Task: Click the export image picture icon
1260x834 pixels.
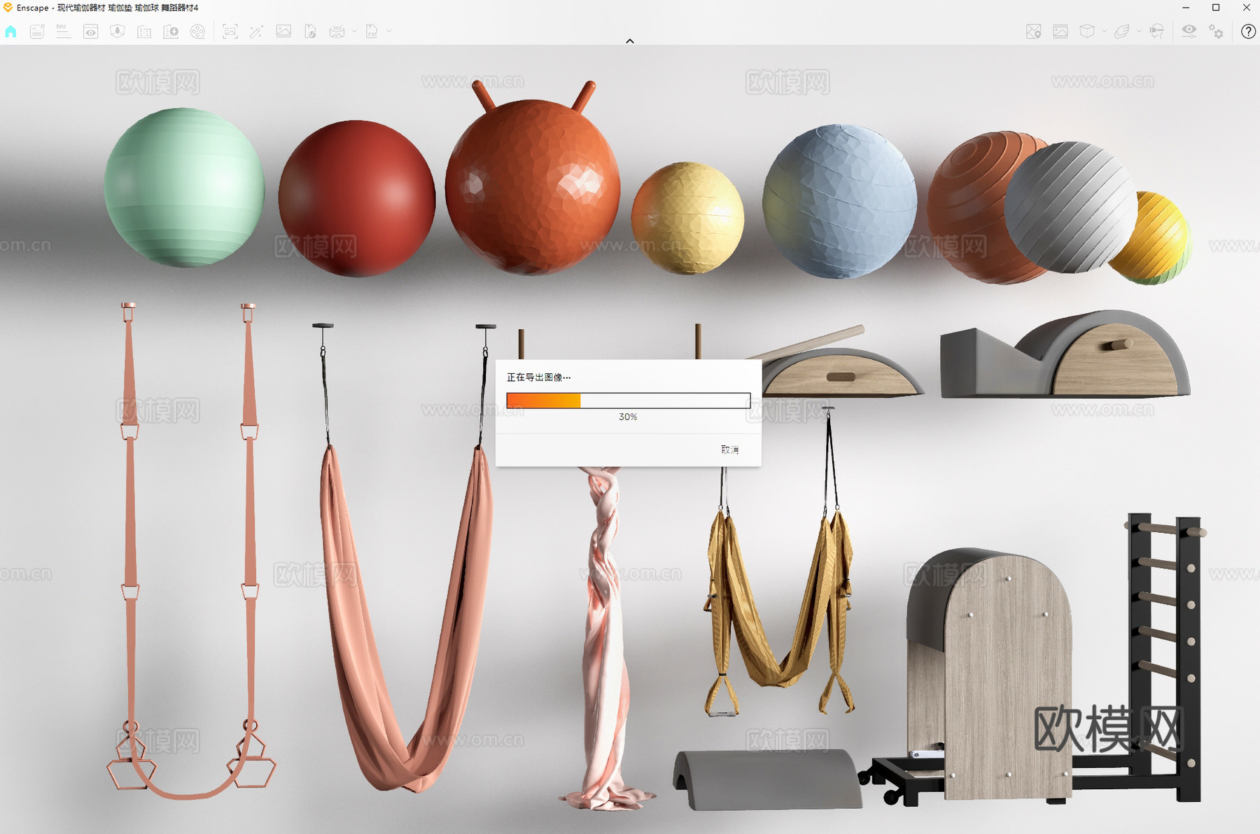Action: coord(283,32)
